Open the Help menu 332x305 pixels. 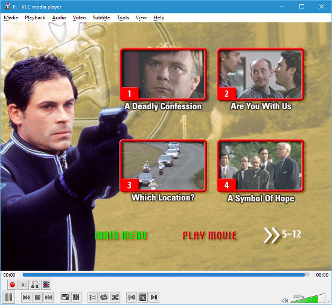[159, 18]
